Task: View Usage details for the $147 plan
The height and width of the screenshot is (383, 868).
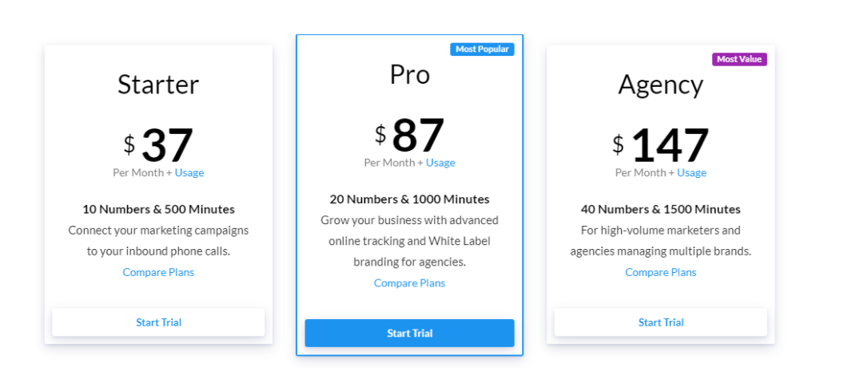Action: (691, 172)
